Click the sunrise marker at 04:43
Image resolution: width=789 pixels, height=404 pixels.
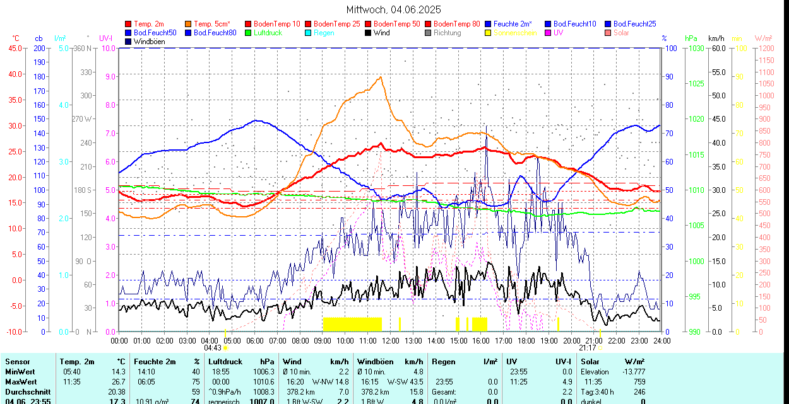coord(225,347)
